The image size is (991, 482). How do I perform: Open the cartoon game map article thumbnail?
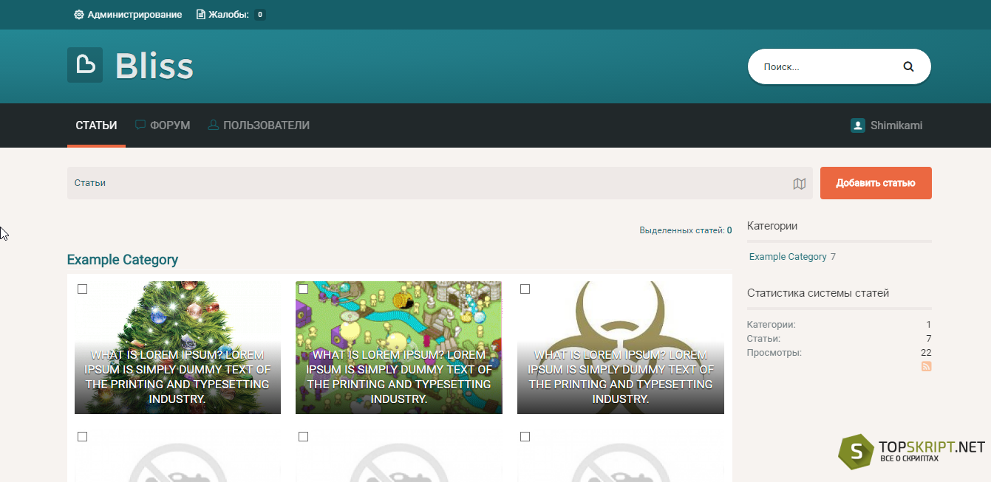coord(399,348)
